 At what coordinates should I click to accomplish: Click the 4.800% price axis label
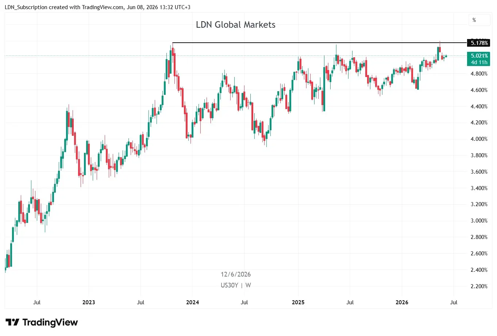[x=479, y=74]
